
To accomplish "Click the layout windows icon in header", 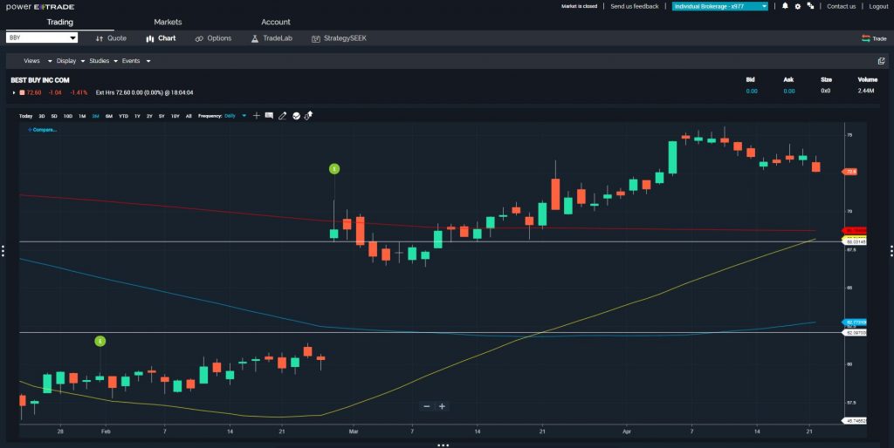I will (810, 6).
